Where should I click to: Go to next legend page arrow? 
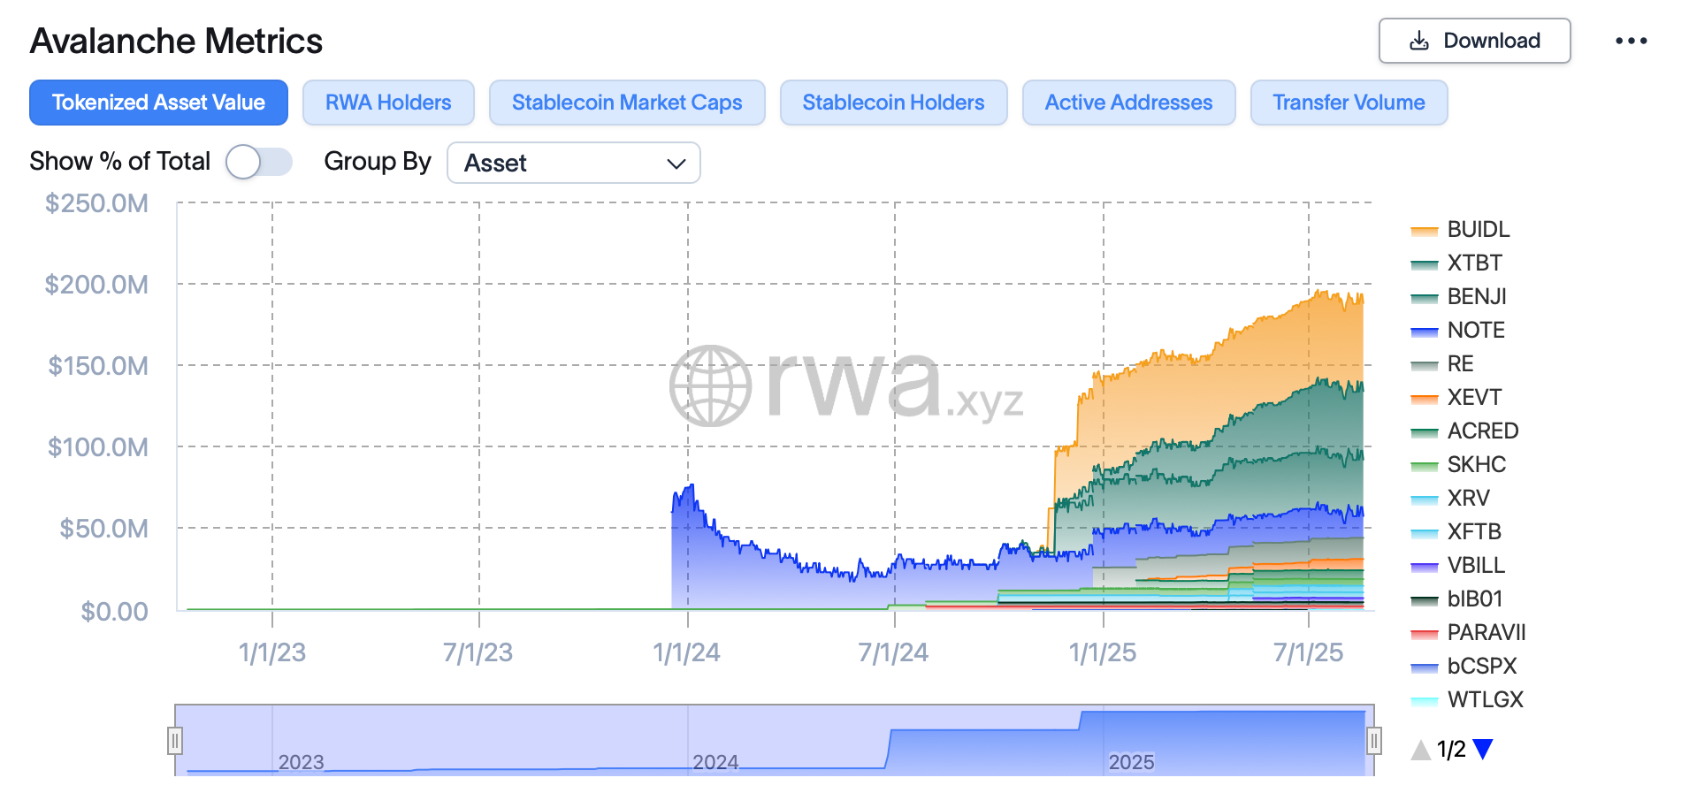click(x=1483, y=749)
